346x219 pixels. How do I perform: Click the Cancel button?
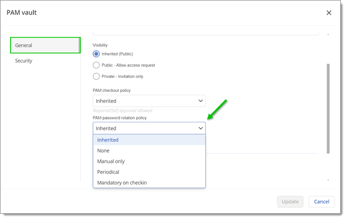321,201
